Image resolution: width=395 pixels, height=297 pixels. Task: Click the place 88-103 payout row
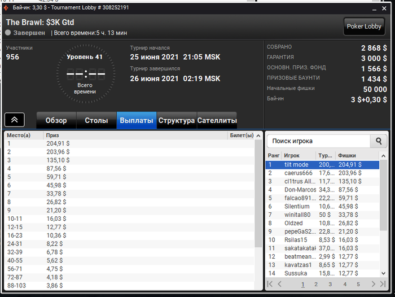[x=129, y=285]
